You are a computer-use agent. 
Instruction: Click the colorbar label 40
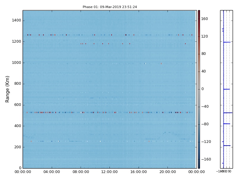pyautogui.click(x=203, y=71)
